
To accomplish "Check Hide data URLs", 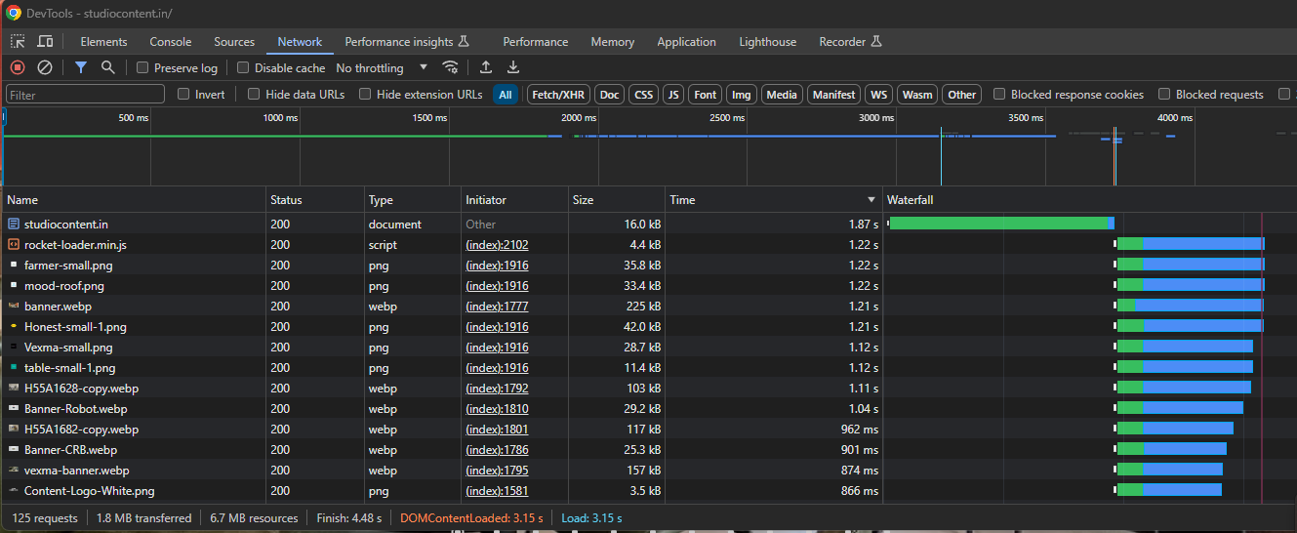I will 254,94.
